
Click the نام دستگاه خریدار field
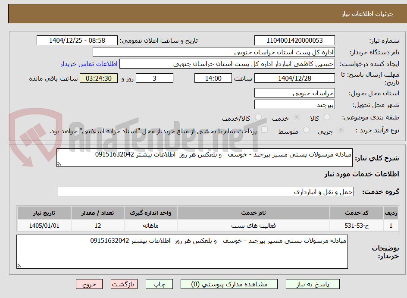click(x=213, y=52)
